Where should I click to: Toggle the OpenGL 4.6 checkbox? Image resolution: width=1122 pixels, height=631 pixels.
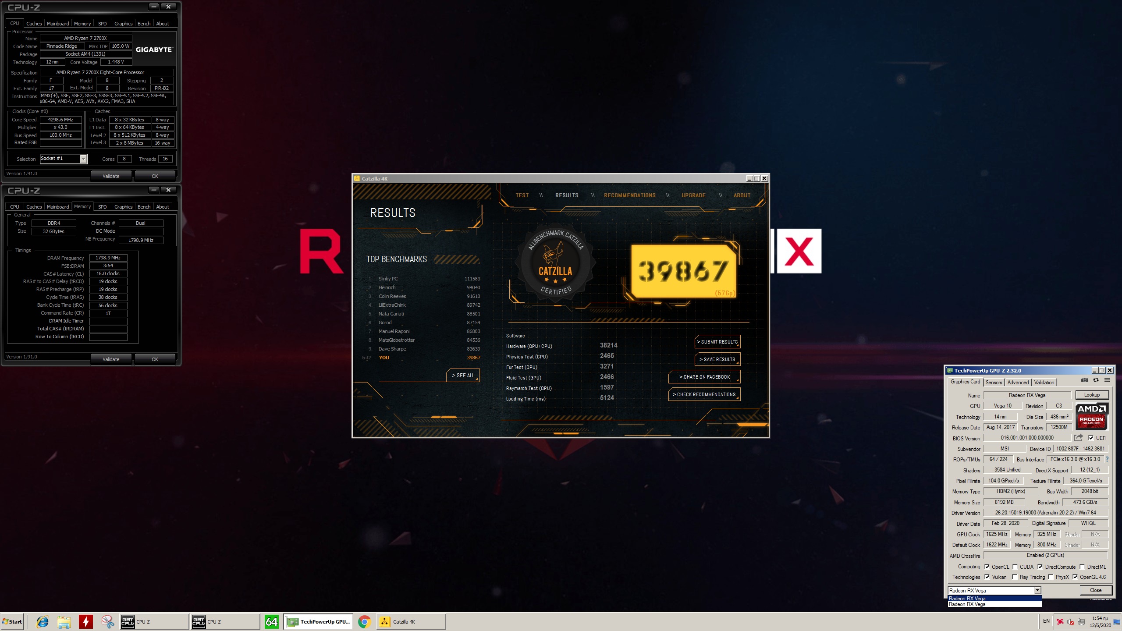click(x=1075, y=577)
